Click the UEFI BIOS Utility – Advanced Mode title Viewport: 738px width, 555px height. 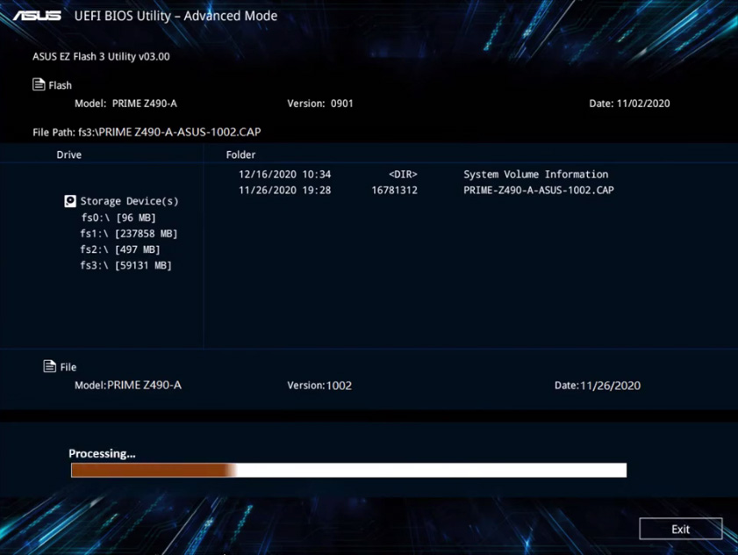[x=176, y=16]
